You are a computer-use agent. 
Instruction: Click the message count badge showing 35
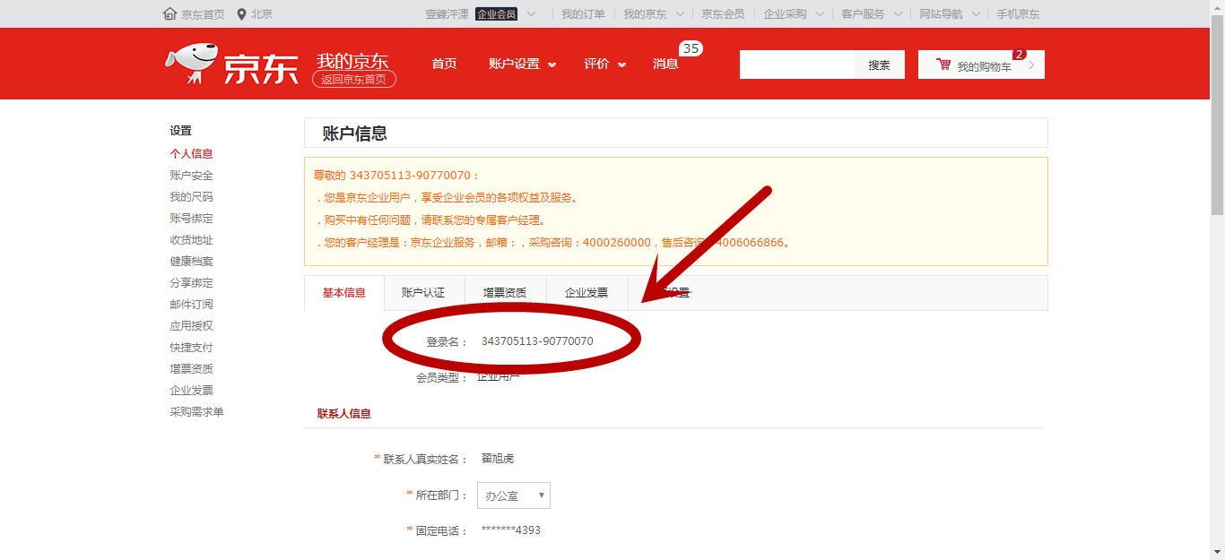coord(691,48)
